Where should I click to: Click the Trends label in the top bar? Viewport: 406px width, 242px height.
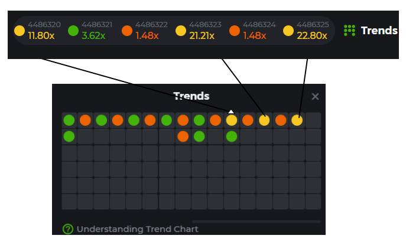[x=379, y=30]
